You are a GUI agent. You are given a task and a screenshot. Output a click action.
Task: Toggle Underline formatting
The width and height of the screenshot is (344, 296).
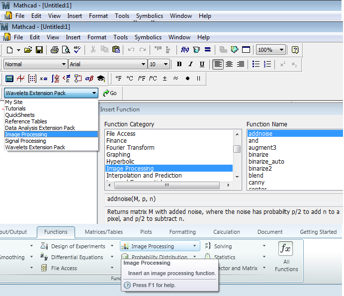[202, 64]
